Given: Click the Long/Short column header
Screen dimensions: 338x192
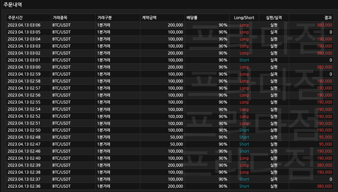Looking at the screenshot, I should [x=244, y=18].
